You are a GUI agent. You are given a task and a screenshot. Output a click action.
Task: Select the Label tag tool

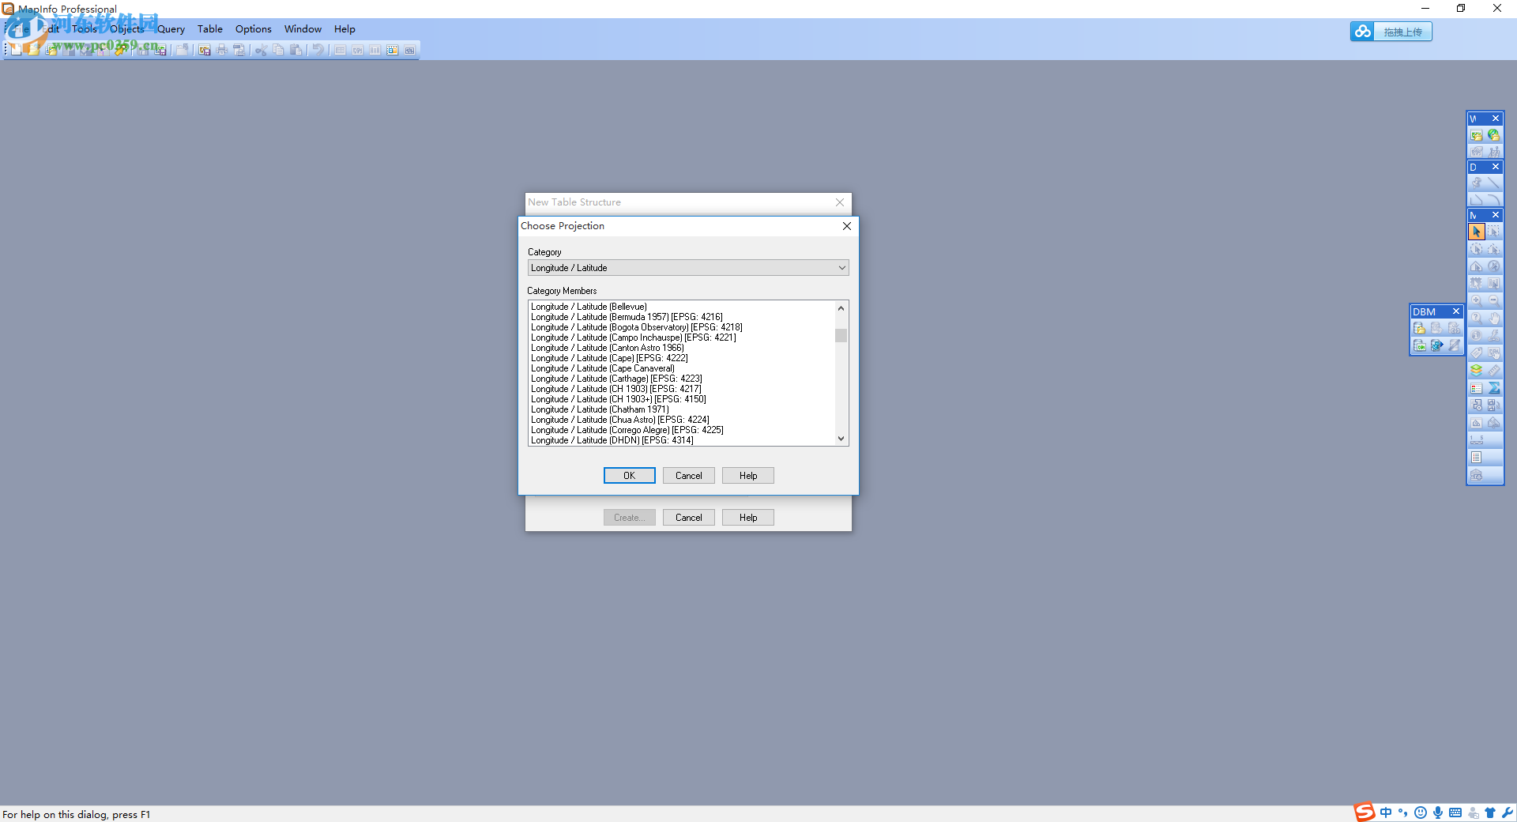1476,353
